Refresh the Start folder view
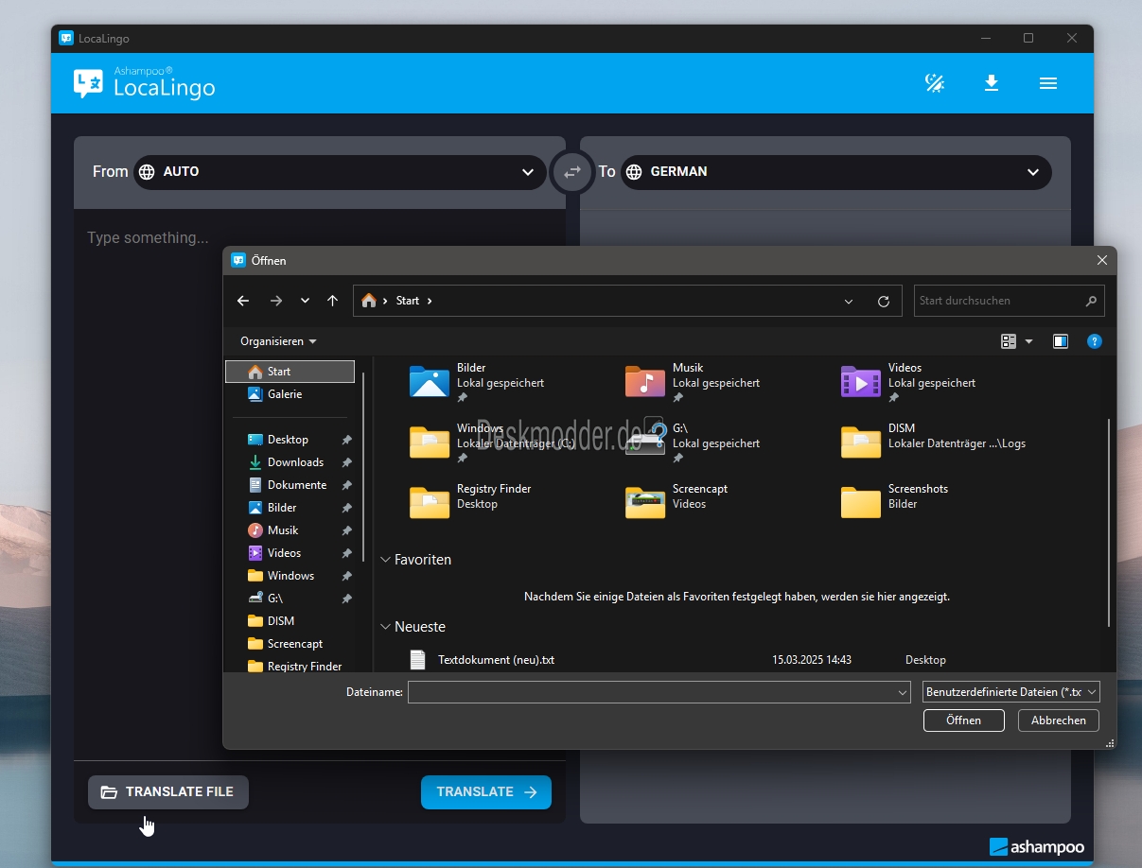1142x868 pixels. 884,302
